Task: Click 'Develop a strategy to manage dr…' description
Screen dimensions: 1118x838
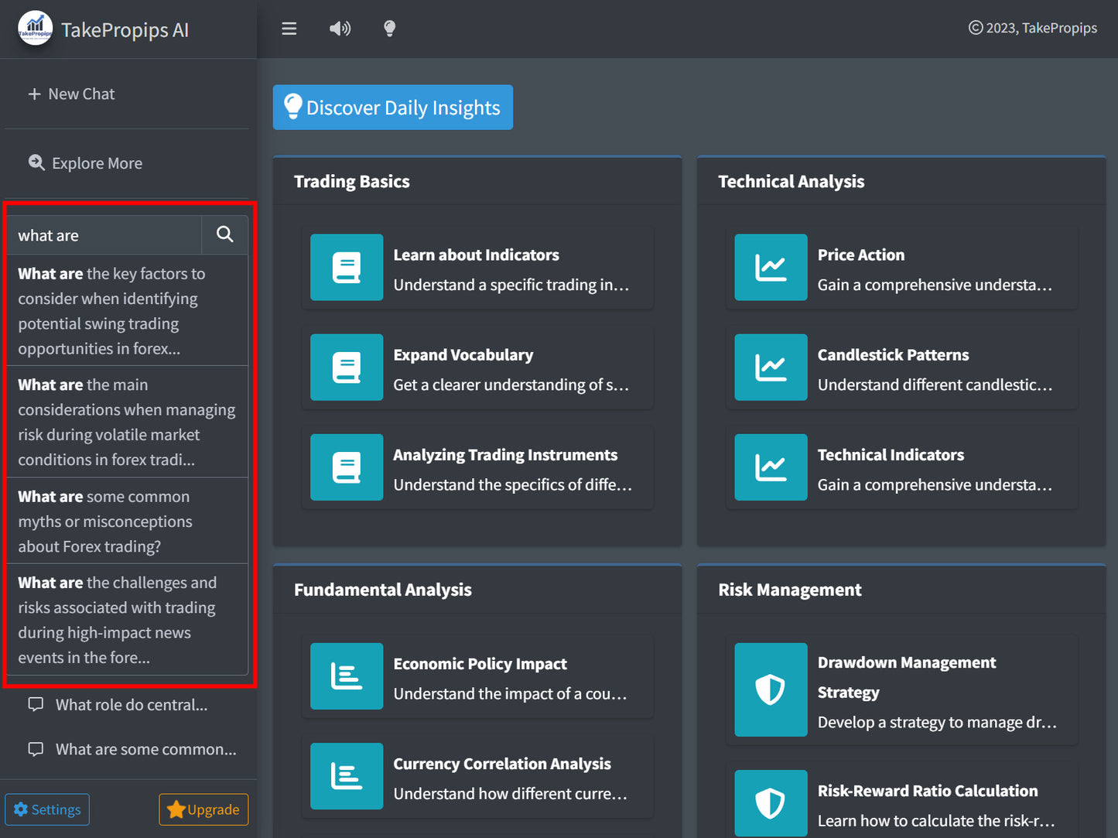Action: (x=937, y=722)
